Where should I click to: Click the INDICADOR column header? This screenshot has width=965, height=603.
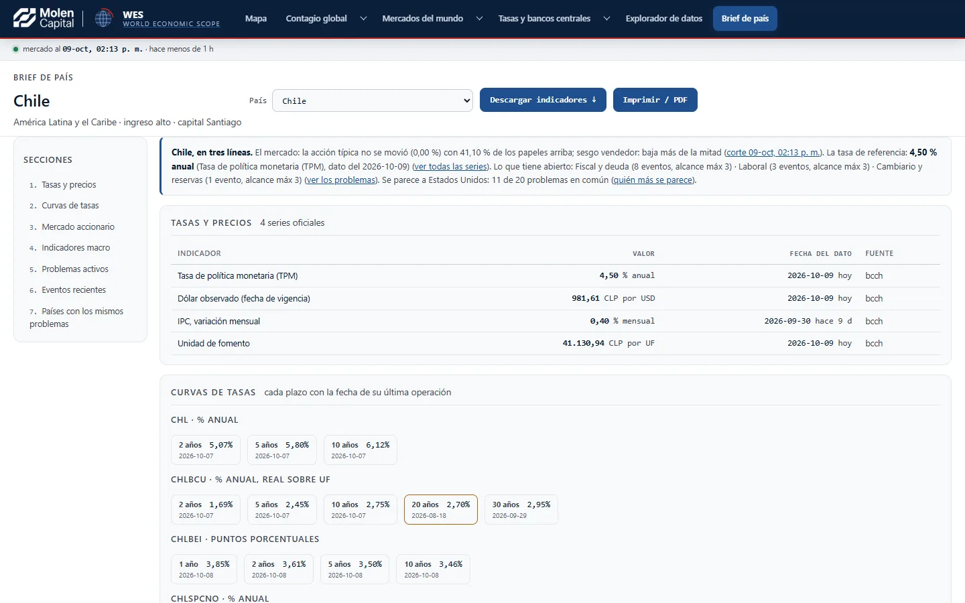pyautogui.click(x=199, y=254)
